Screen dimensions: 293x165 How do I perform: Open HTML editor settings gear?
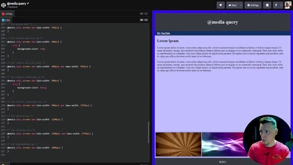[141, 14]
